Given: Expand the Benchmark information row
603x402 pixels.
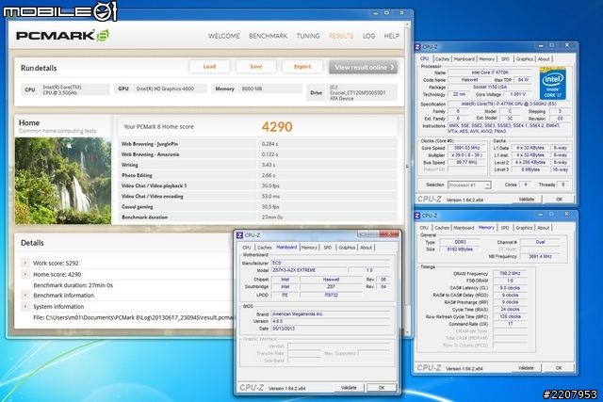Looking at the screenshot, I should tap(25, 296).
